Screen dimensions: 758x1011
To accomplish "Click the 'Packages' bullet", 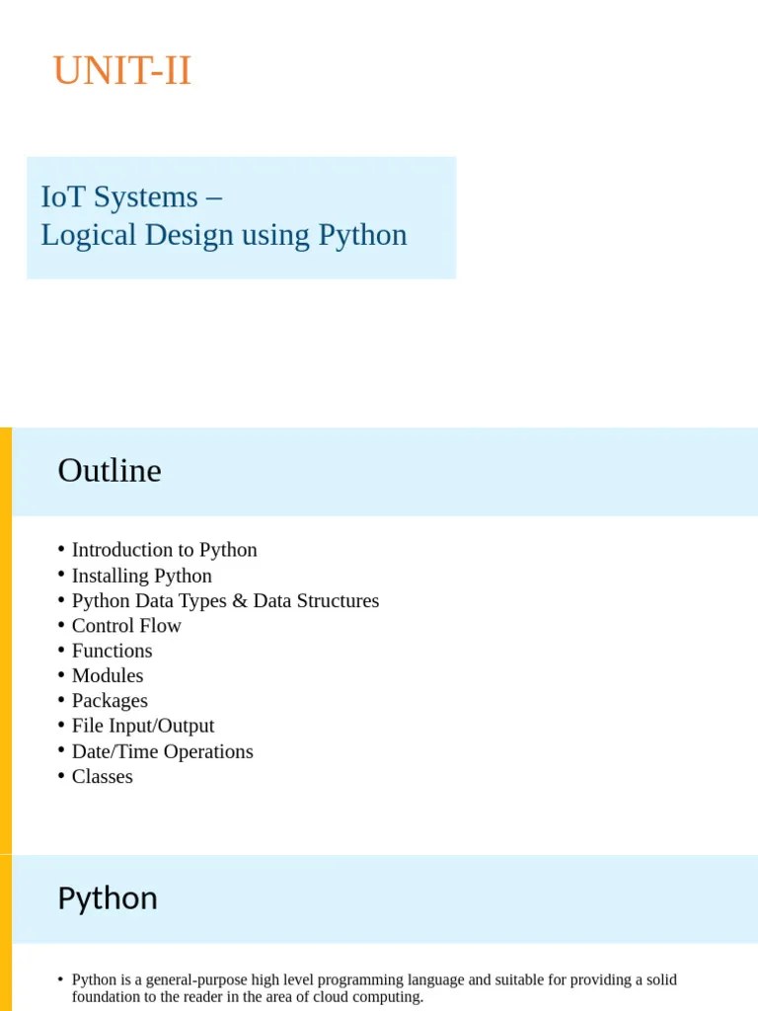I will pyautogui.click(x=110, y=701).
